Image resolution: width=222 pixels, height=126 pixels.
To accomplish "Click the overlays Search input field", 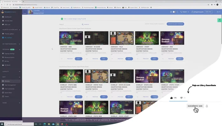I will [x=70, y=24].
